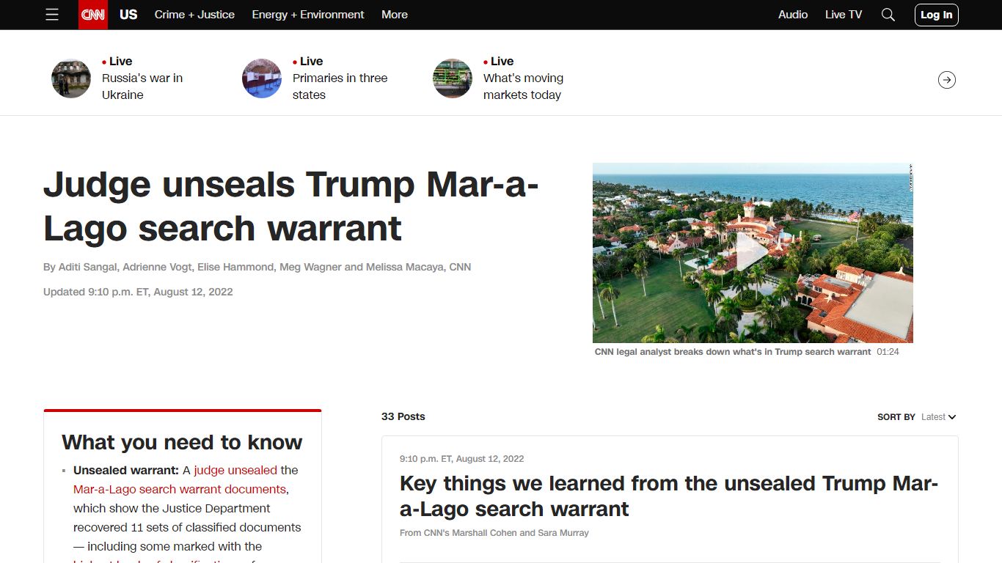The image size is (1002, 563).
Task: Click the video duration 01:24
Action: click(888, 352)
